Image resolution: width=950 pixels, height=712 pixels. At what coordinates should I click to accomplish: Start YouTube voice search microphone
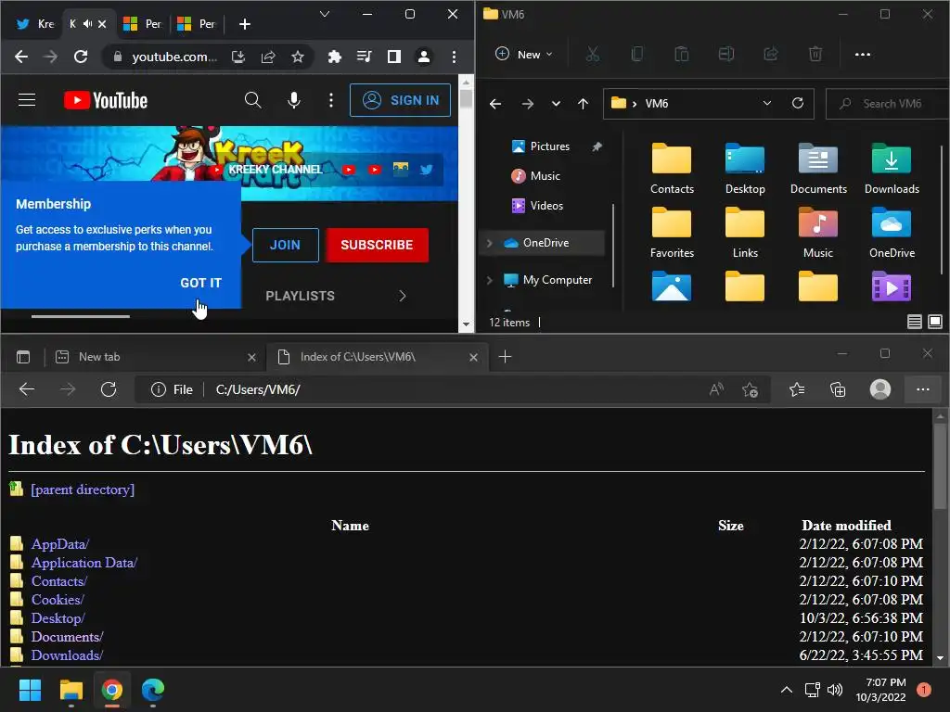294,100
